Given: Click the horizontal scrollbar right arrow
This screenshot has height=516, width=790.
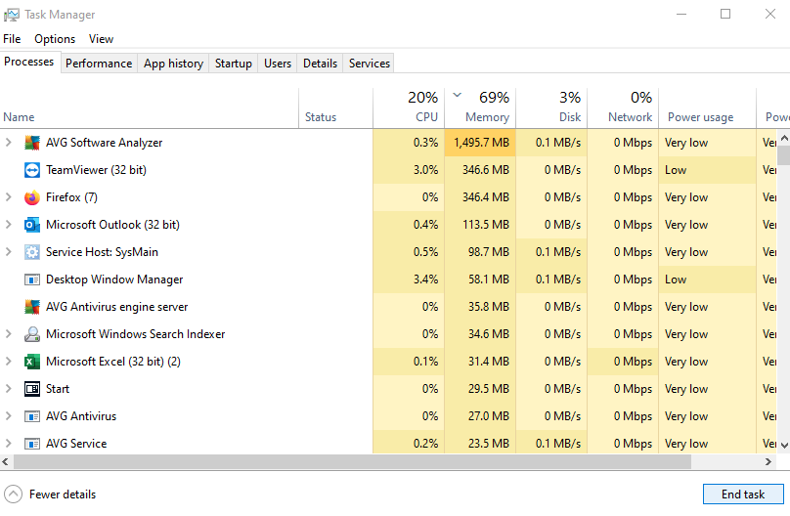Looking at the screenshot, I should [770, 461].
